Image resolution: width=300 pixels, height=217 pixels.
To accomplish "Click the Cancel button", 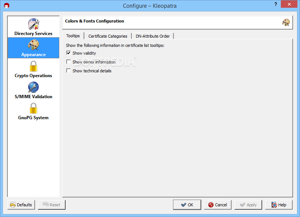I will pyautogui.click(x=218, y=205).
